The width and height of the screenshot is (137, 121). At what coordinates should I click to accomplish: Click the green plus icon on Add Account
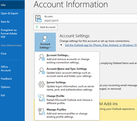click(x=37, y=27)
